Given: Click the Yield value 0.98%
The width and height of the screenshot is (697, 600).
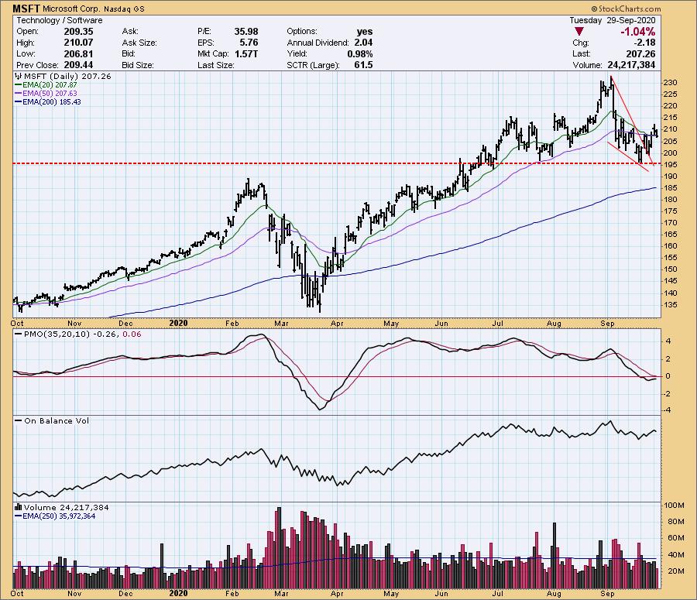Looking at the screenshot, I should (360, 53).
